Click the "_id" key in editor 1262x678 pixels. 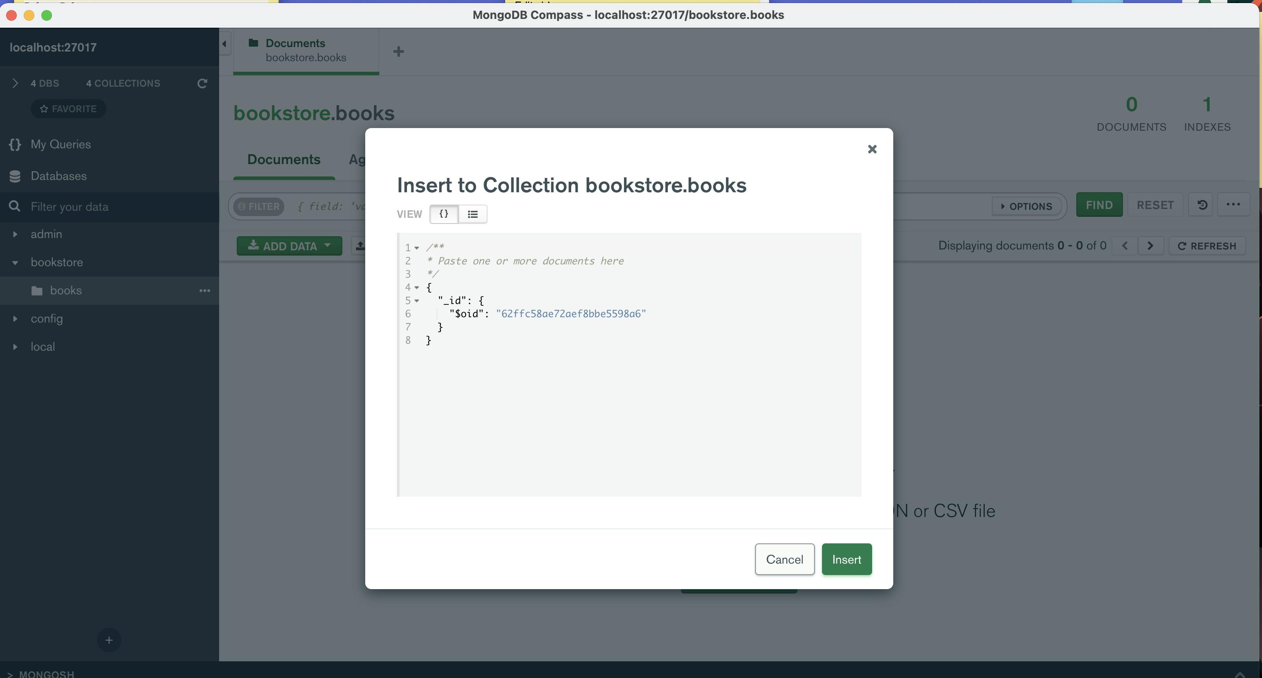click(x=452, y=301)
